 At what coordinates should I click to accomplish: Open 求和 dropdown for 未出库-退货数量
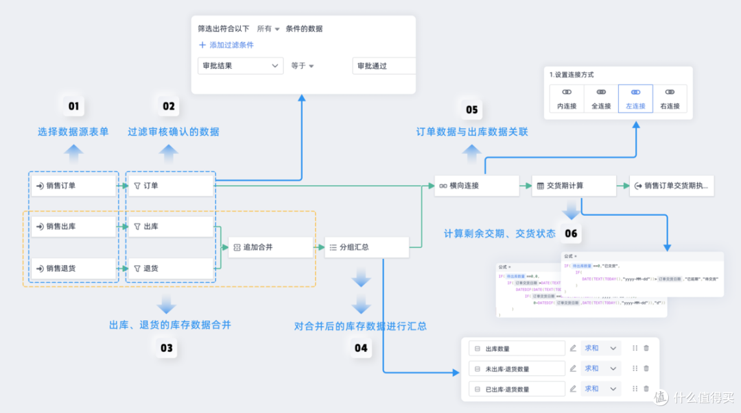(600, 368)
